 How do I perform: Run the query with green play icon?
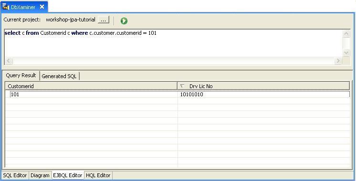(124, 21)
